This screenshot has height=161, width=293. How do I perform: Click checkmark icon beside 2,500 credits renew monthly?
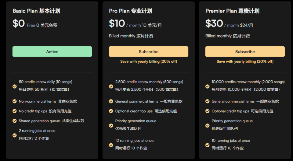point(111,86)
